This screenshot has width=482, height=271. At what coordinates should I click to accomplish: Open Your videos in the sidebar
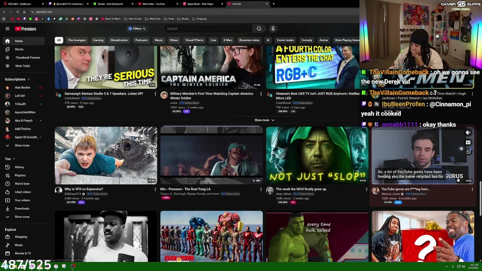pos(22,200)
